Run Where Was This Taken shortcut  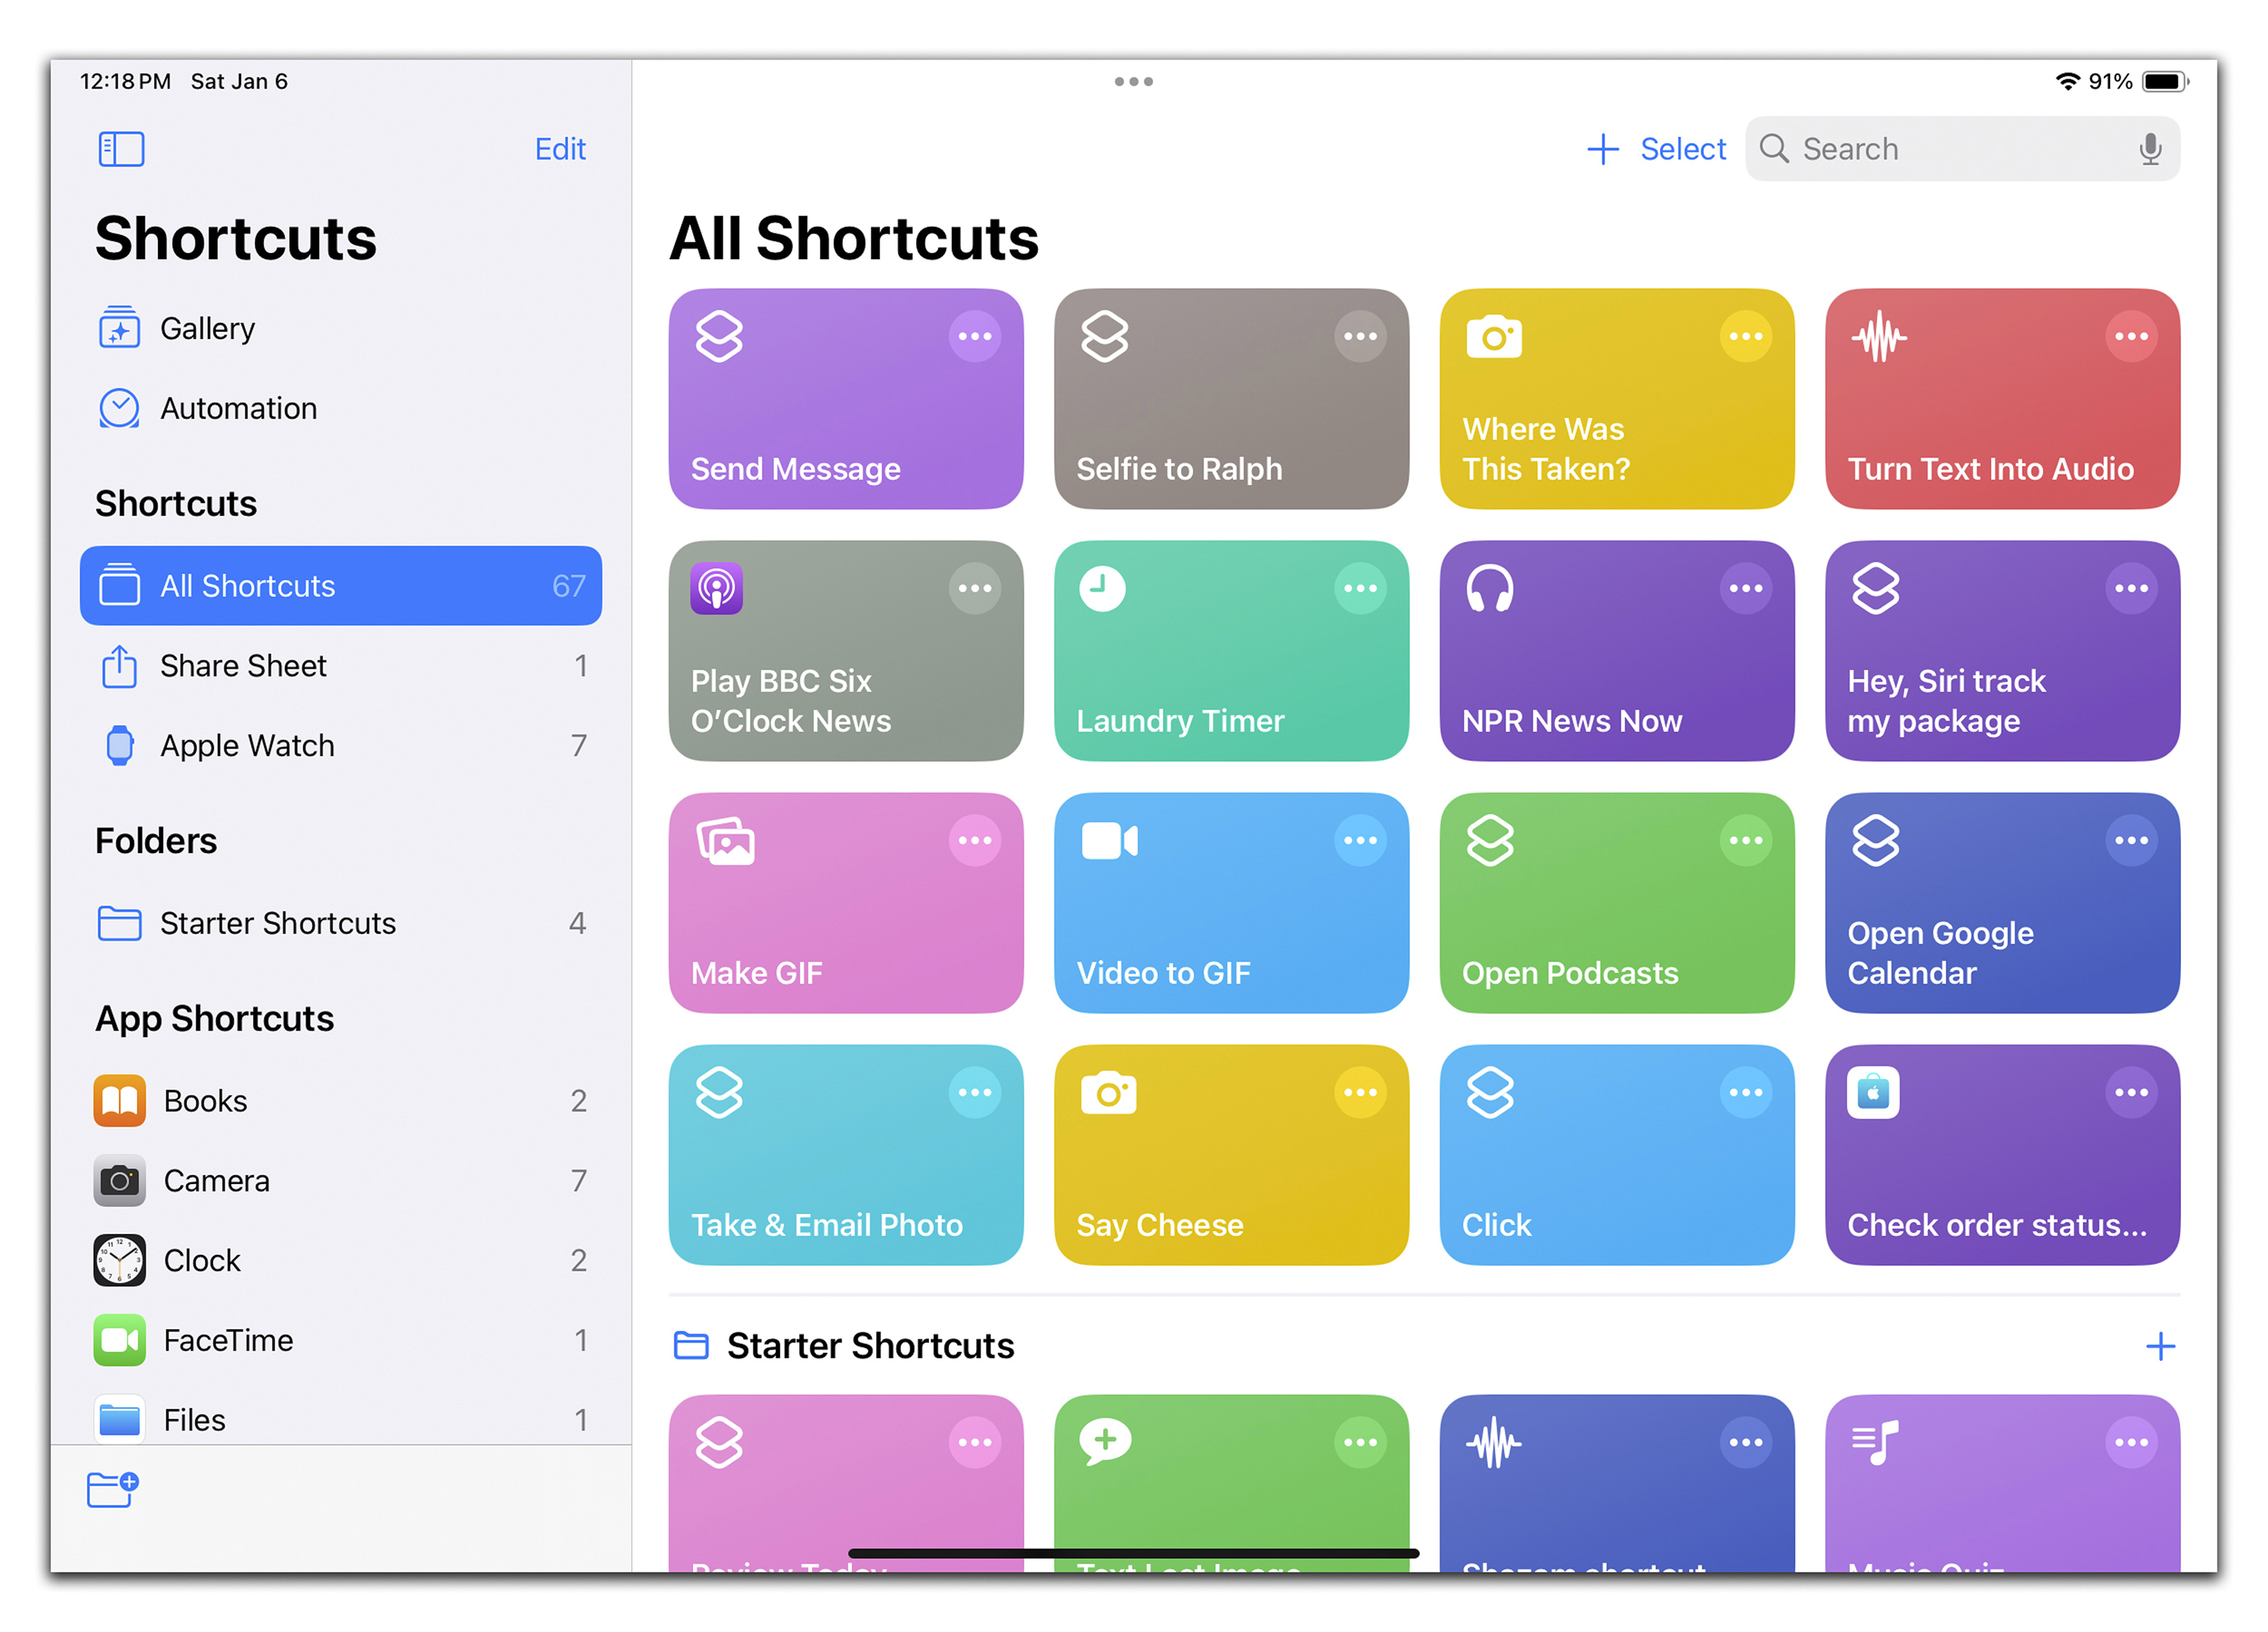(1617, 400)
